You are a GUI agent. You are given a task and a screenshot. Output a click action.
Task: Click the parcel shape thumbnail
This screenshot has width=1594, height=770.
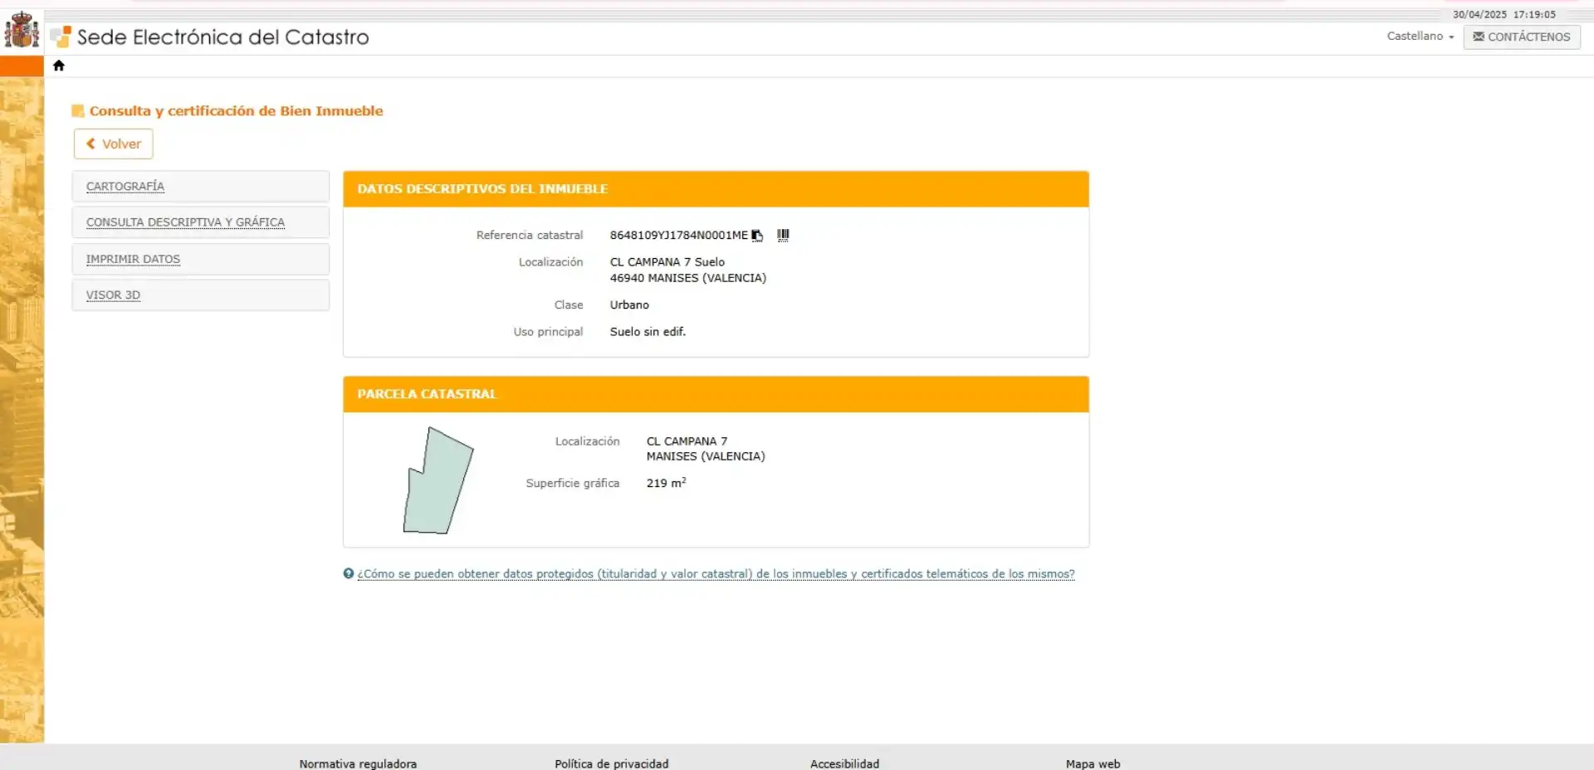(x=438, y=480)
